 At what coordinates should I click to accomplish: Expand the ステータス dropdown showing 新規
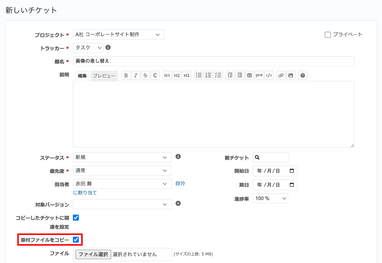[122, 157]
